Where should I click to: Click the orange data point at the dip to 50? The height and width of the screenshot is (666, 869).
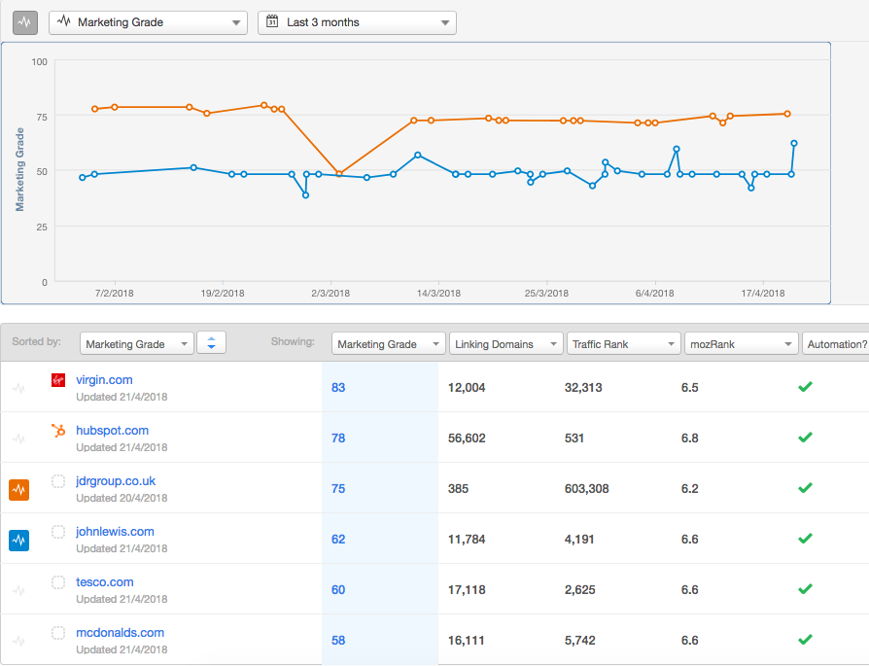coord(339,174)
